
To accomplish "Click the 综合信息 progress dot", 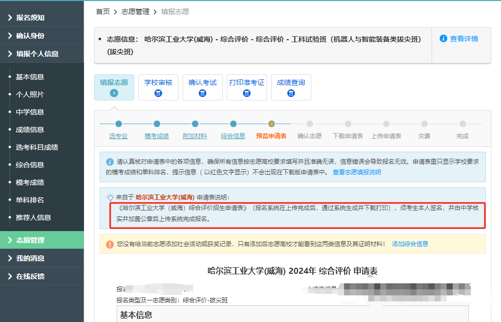I will pyautogui.click(x=233, y=124).
